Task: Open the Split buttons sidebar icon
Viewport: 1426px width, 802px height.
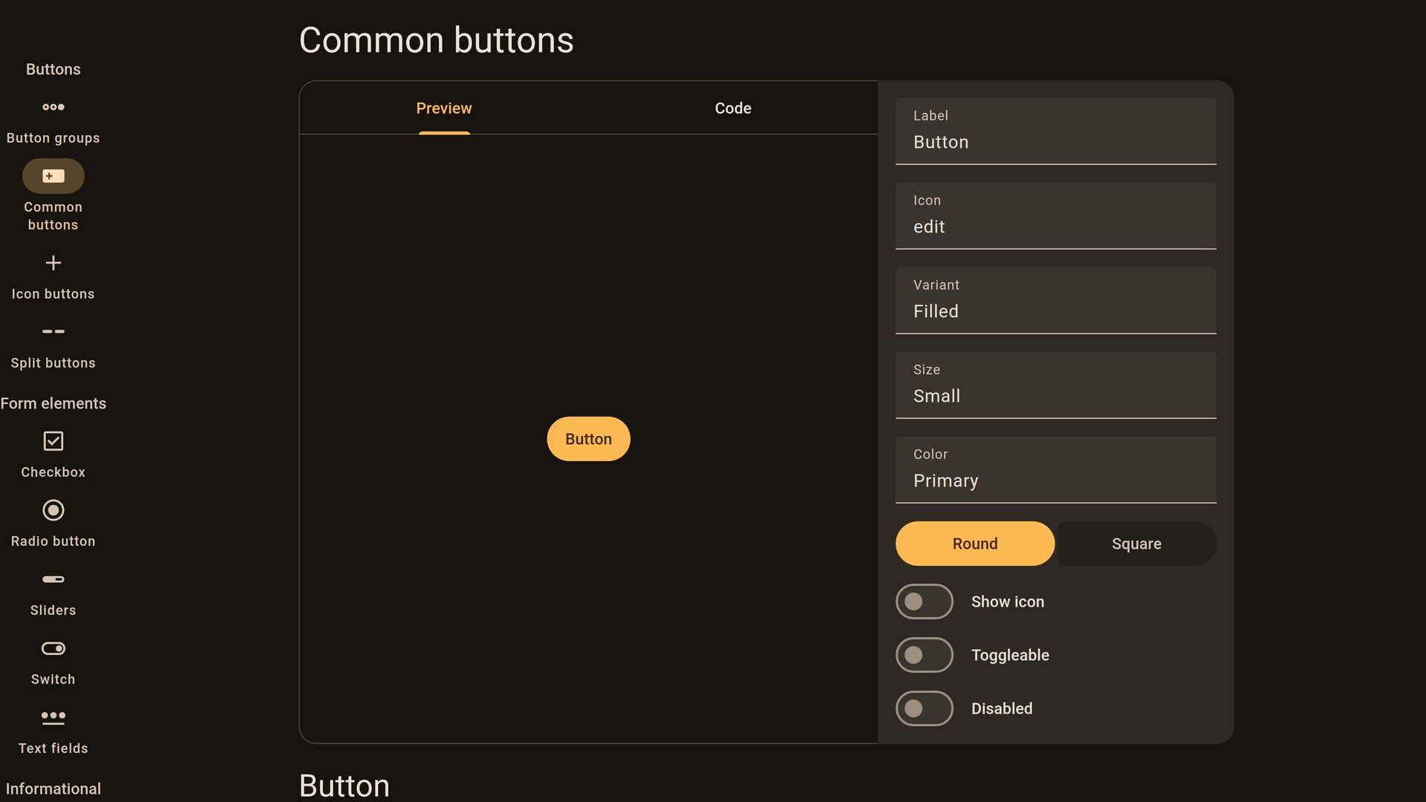Action: [53, 331]
